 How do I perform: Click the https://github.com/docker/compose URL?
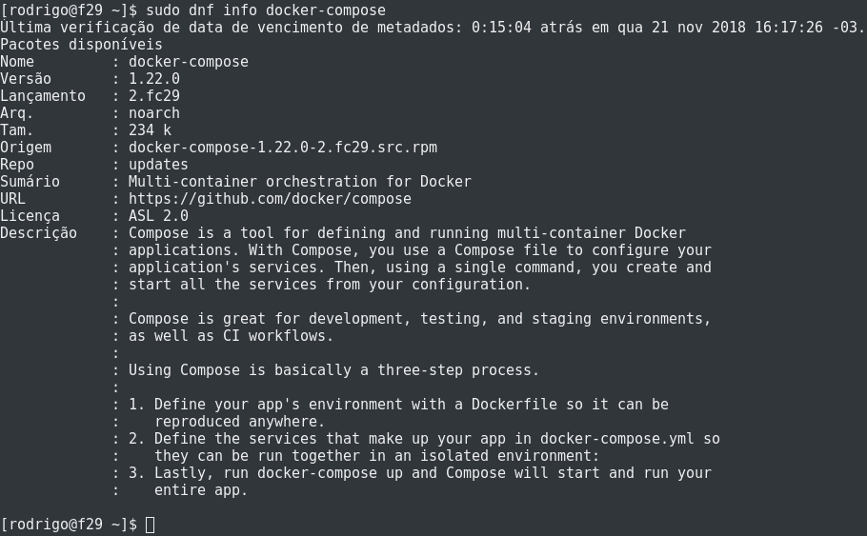point(270,199)
